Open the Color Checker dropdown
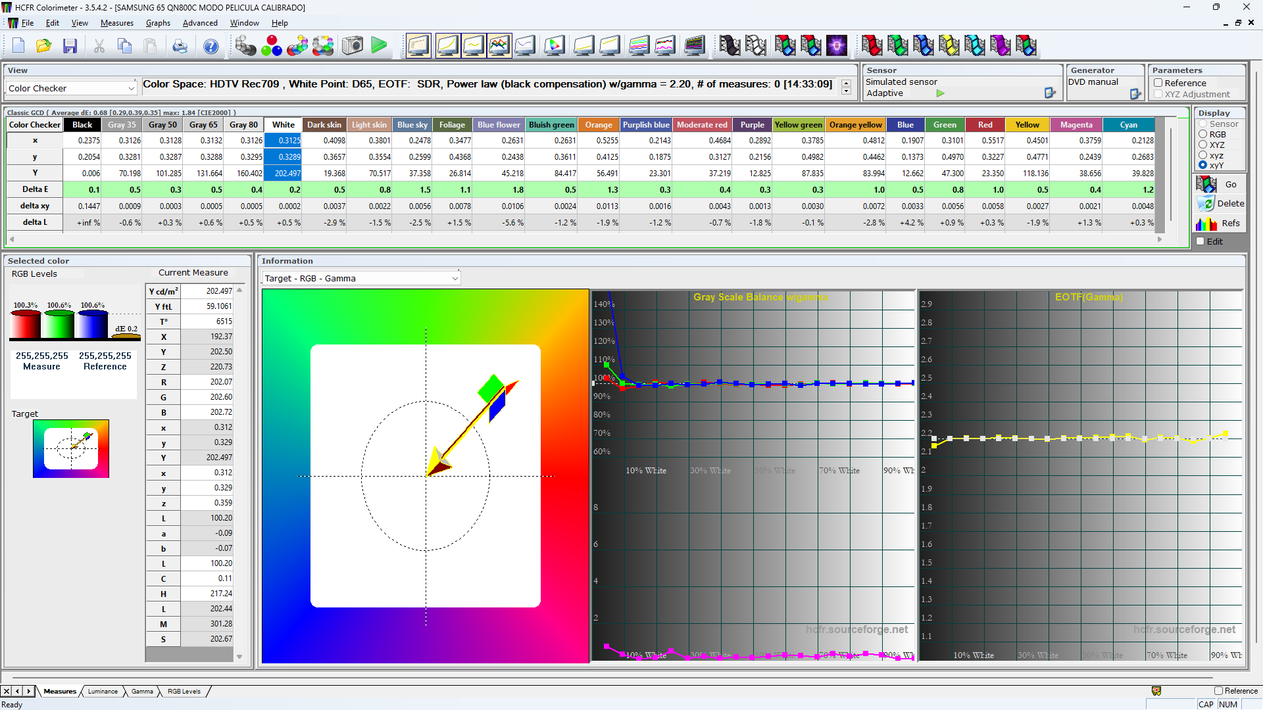The height and width of the screenshot is (710, 1263). 130,87
